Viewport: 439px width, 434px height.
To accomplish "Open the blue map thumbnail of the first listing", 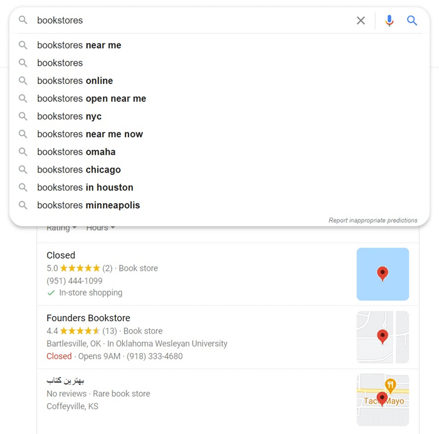I will [x=383, y=274].
